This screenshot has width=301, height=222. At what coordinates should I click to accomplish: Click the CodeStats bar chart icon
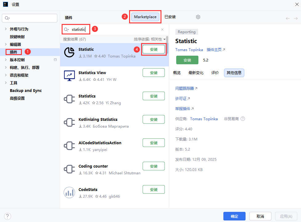pyautogui.click(x=69, y=192)
